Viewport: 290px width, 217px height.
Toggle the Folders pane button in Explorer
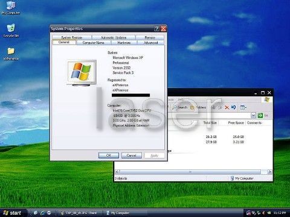click(198, 107)
